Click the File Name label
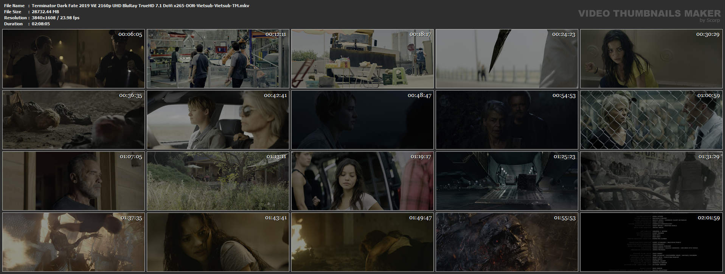 pyautogui.click(x=14, y=6)
